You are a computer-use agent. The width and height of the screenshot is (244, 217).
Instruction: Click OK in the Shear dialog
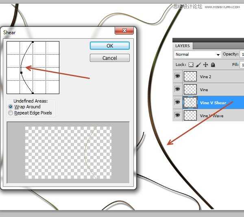[110, 46]
